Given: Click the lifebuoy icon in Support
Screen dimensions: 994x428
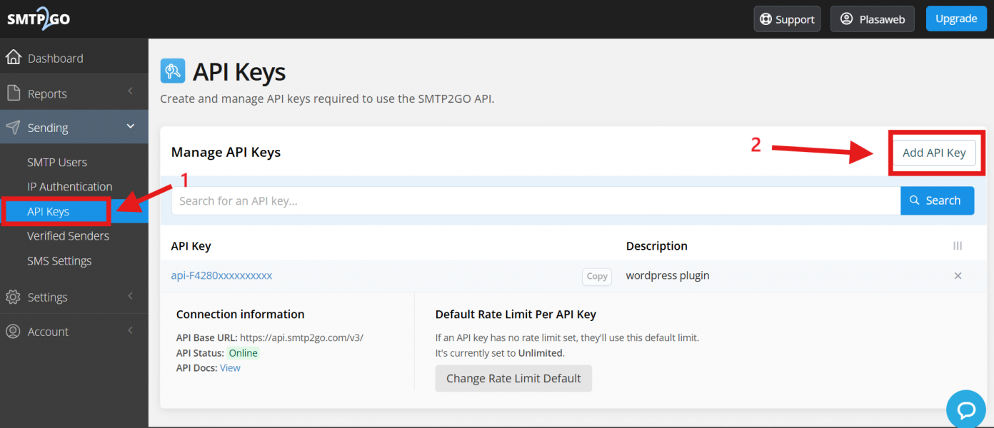Looking at the screenshot, I should point(766,19).
